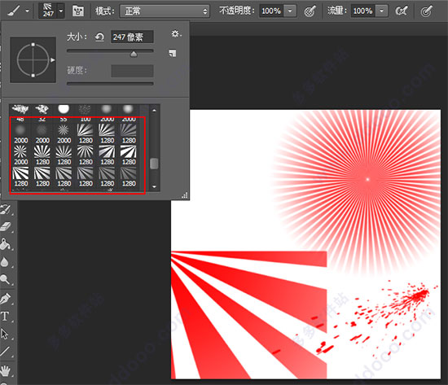The height and width of the screenshot is (385, 448).
Task: Select the 32 splatter brush preset
Action: 42,112
